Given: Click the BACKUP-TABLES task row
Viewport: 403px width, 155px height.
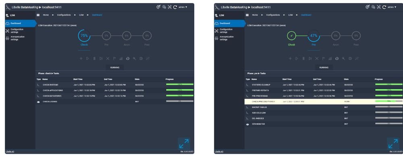Looking at the screenshot, I should [x=324, y=107].
